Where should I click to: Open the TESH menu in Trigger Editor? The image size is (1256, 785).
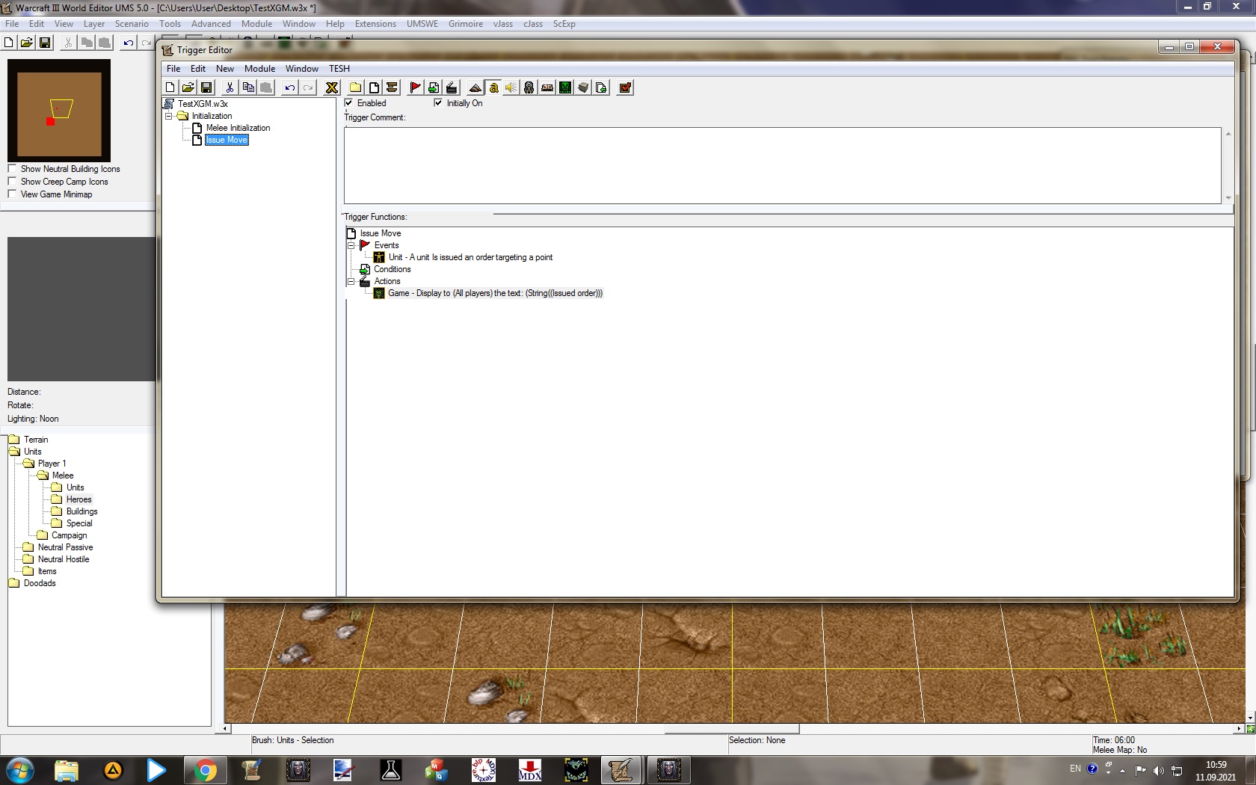[339, 69]
